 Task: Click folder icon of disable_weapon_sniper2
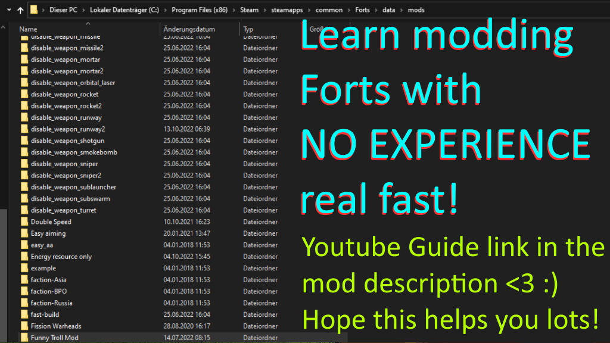pyautogui.click(x=24, y=176)
